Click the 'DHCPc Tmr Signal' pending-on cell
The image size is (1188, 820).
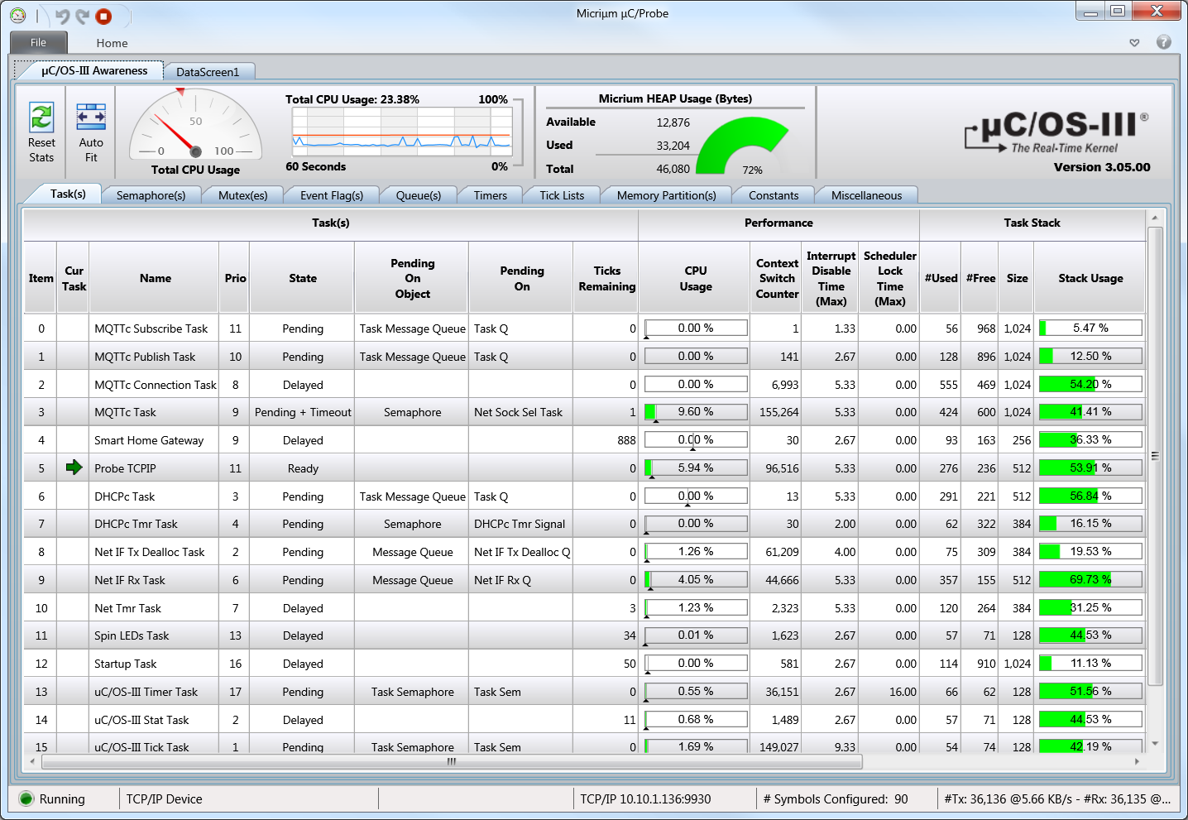tap(520, 524)
